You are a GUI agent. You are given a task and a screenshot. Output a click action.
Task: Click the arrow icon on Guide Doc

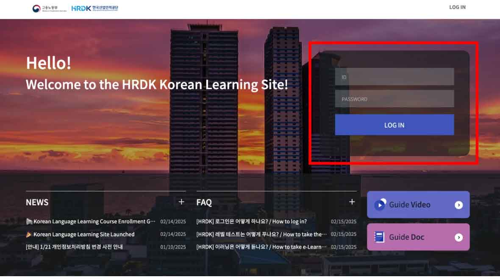(458, 237)
